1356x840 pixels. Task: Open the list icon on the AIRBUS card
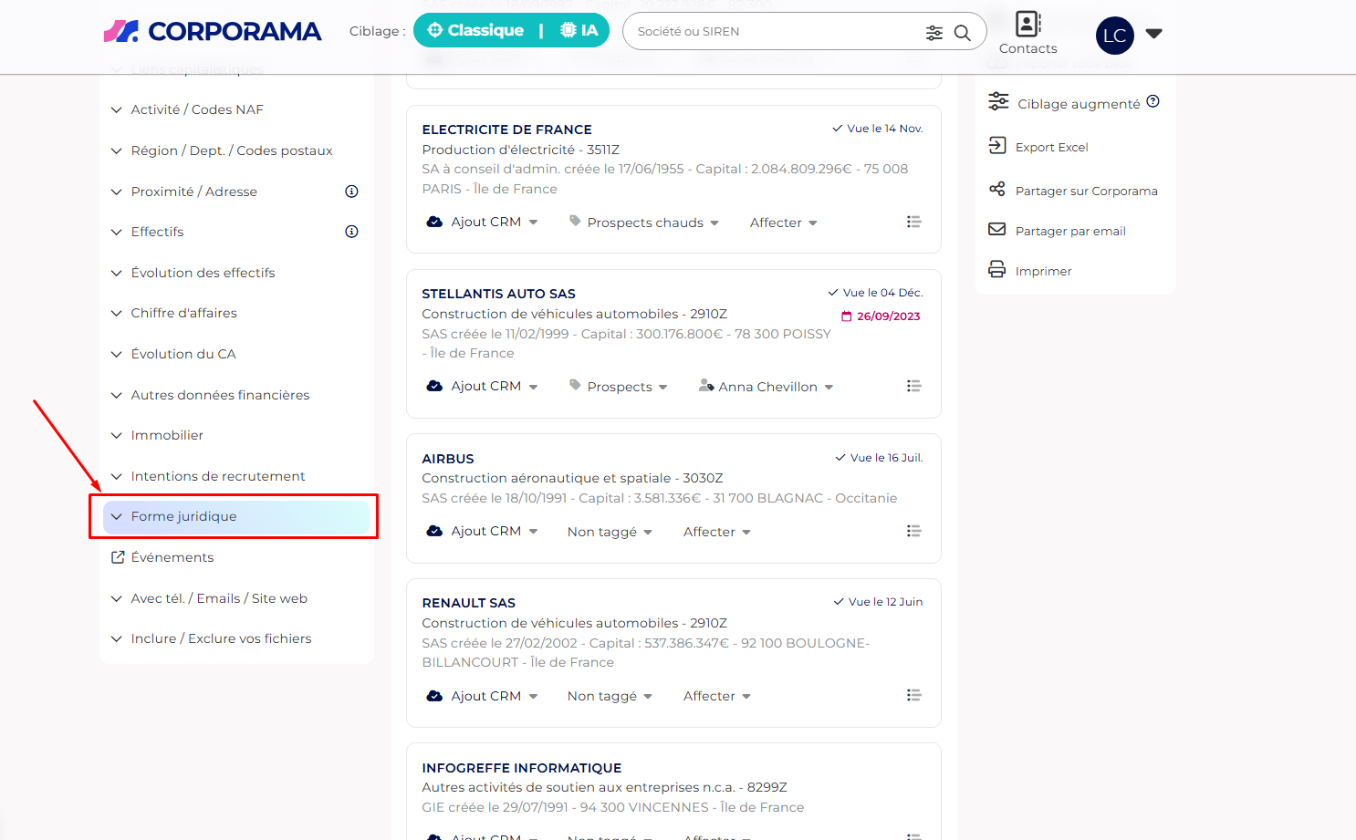[913, 531]
